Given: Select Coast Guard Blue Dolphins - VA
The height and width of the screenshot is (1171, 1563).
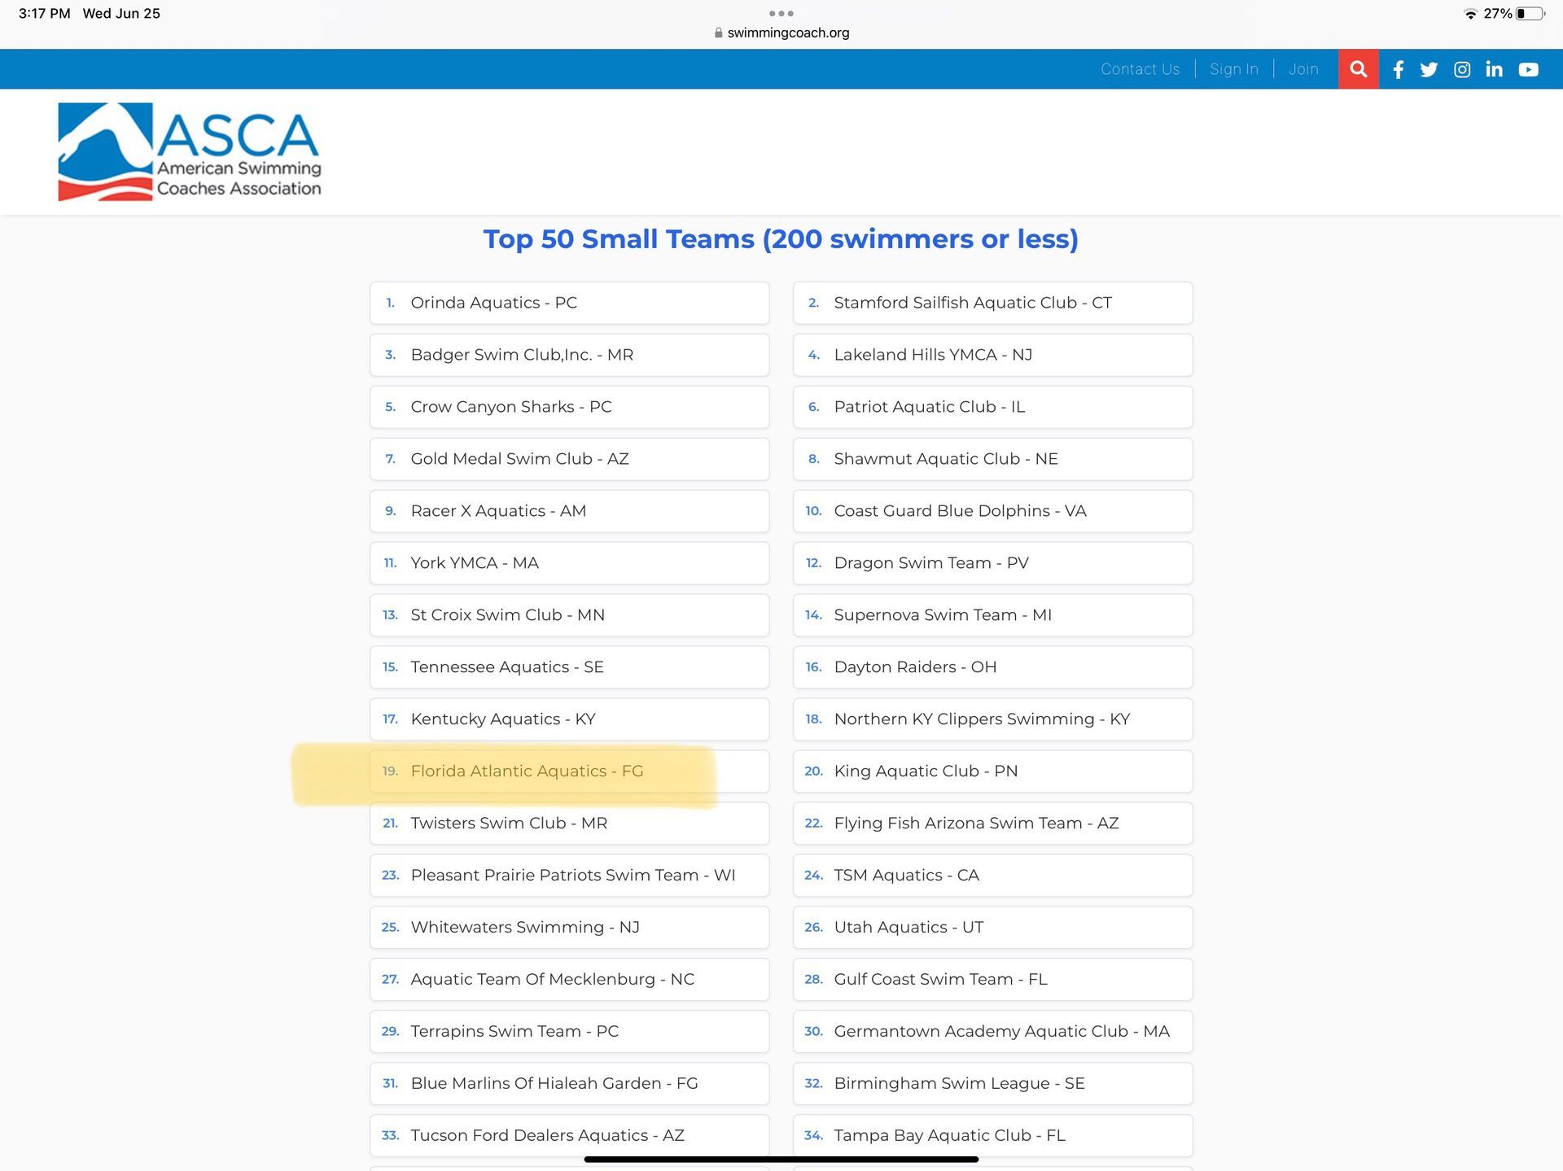Looking at the screenshot, I should (992, 511).
